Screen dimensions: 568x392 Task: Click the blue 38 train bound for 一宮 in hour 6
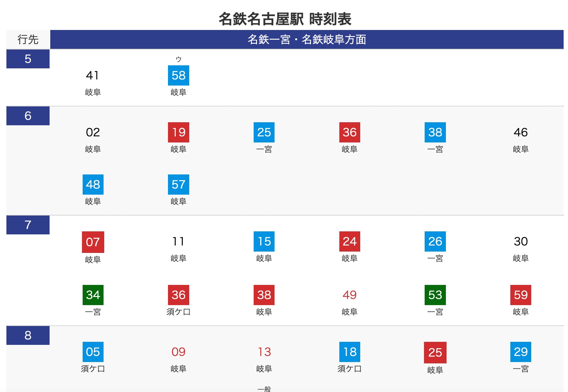tap(435, 132)
